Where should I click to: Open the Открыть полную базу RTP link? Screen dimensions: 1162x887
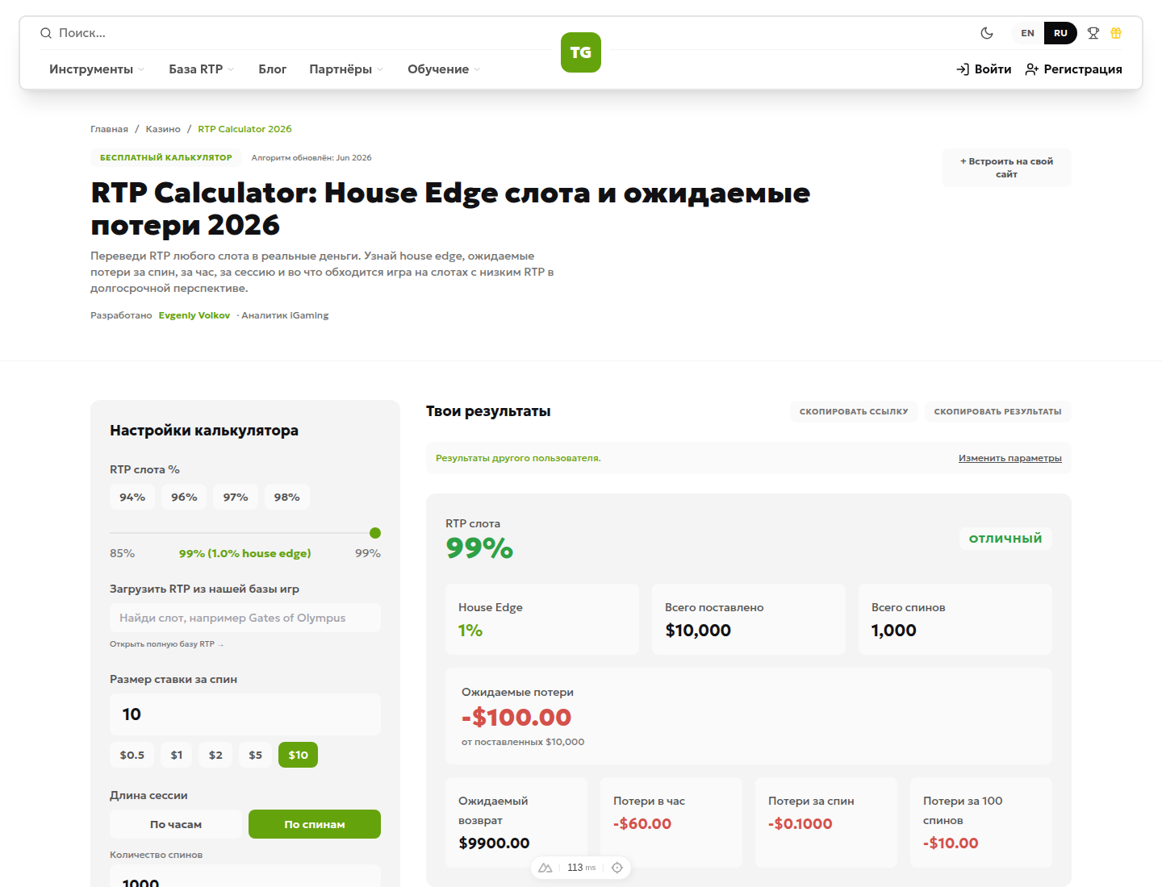pos(167,644)
